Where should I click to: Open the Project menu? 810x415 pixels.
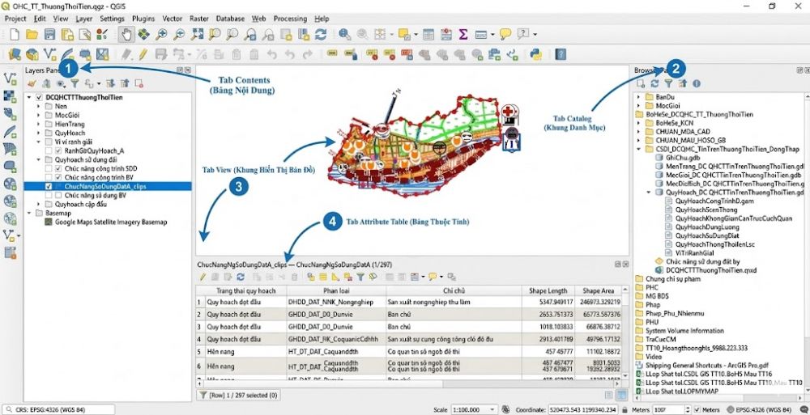(x=15, y=19)
